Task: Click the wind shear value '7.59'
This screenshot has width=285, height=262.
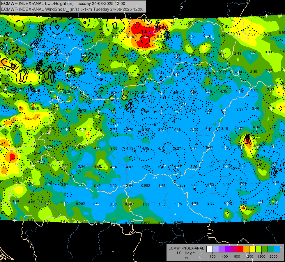Action: coord(259,183)
